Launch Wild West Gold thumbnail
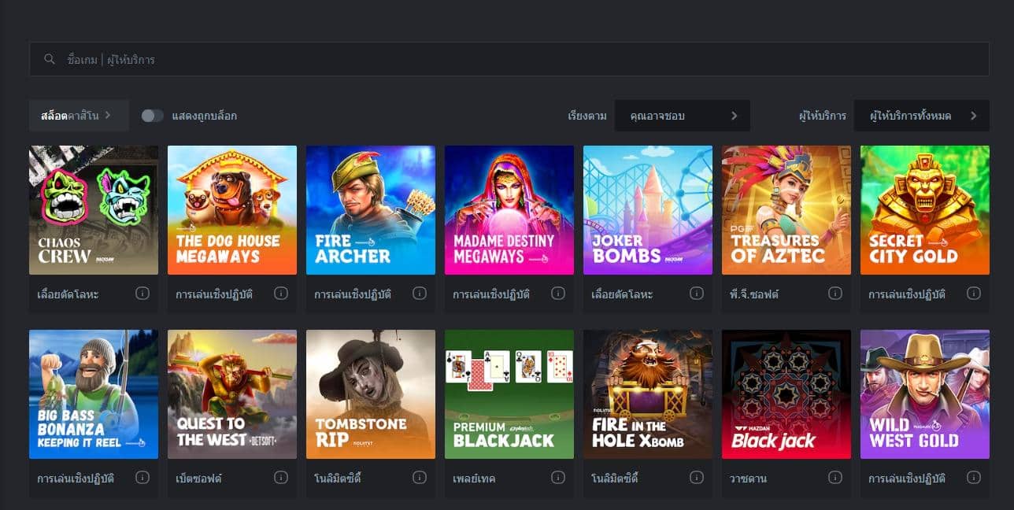Screen dimensions: 1014x510 (x=925, y=394)
